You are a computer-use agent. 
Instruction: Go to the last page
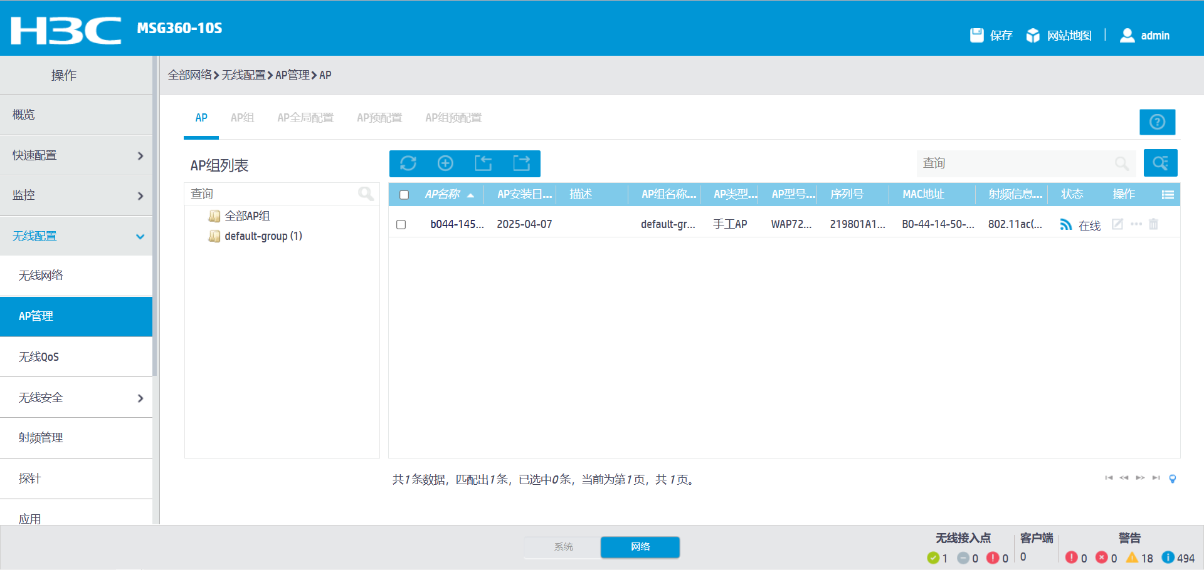(x=1156, y=478)
